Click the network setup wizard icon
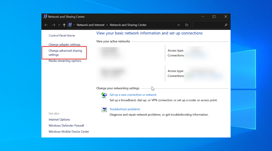Image resolution: width=272 pixels, height=151 pixels. 104,95
